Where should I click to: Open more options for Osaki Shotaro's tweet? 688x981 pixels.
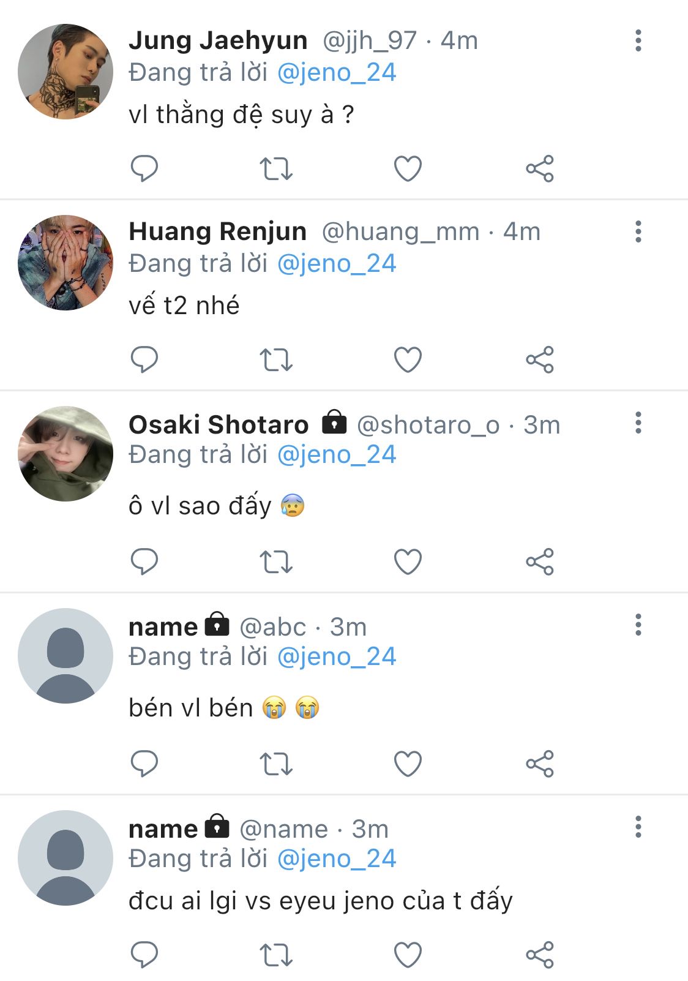tap(638, 423)
